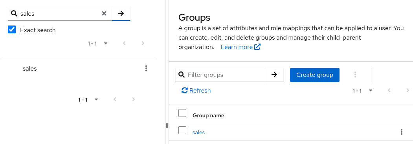Click the Create group button
The image size is (413, 144).
coord(315,75)
